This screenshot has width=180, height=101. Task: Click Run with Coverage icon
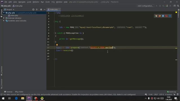(163, 6)
